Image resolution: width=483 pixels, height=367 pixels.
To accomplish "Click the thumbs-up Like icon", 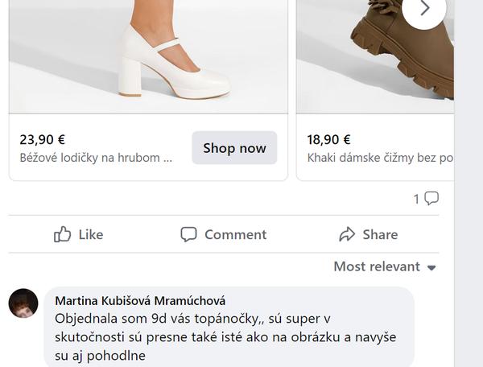I will [62, 234].
